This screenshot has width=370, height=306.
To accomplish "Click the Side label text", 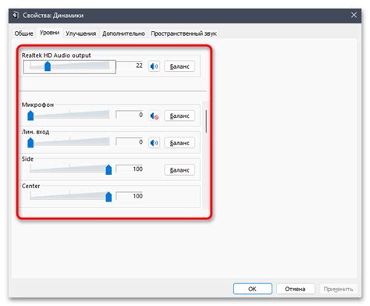I will coord(27,158).
